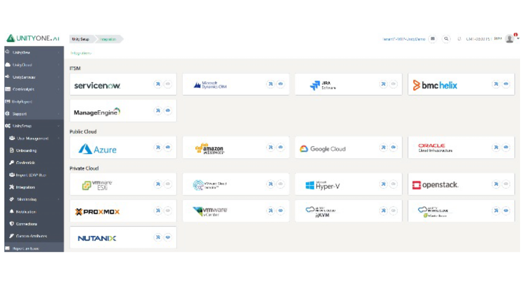Toggle visibility eye on the Nutanix integration

point(167,237)
